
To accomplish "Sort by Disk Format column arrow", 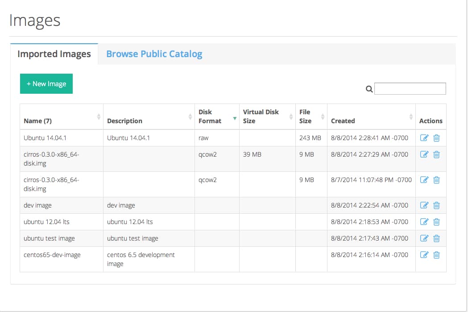I will point(235,118).
